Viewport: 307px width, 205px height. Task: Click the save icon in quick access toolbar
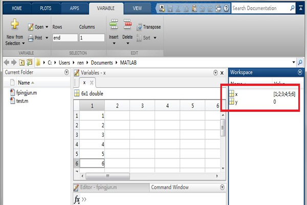[170, 8]
